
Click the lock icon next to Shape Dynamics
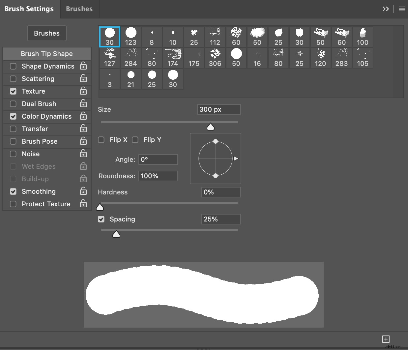point(83,66)
